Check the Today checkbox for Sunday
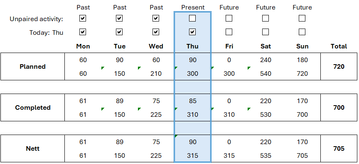Image resolution: width=359 pixels, height=164 pixels. tap(302, 32)
